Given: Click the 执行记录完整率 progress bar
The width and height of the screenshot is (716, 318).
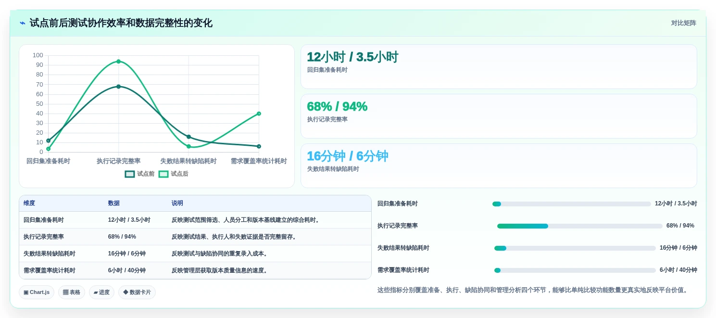Looking at the screenshot, I should pyautogui.click(x=580, y=226).
